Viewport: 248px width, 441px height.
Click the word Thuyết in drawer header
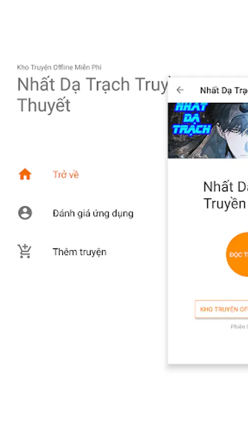point(44,105)
